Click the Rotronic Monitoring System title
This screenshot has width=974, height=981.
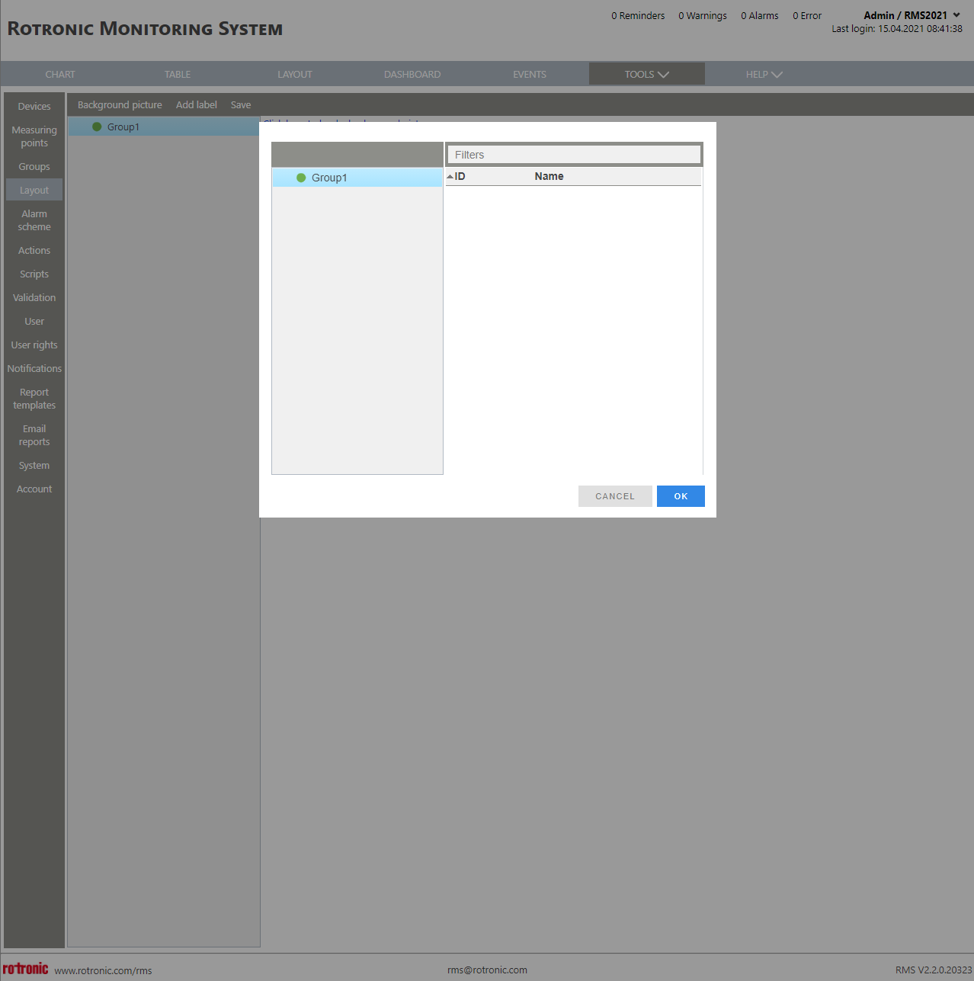[x=145, y=29]
